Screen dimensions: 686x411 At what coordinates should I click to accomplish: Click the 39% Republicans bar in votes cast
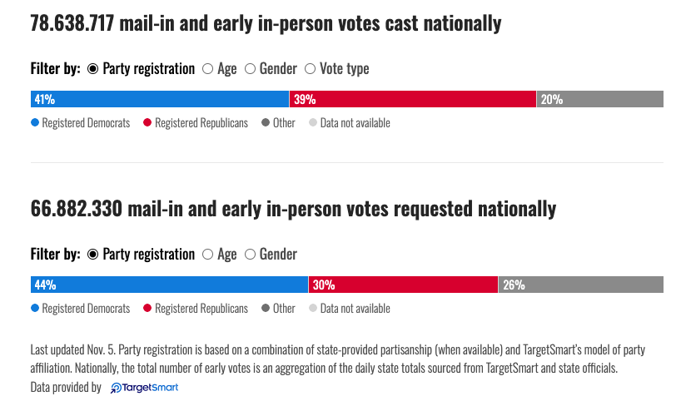[x=413, y=100]
